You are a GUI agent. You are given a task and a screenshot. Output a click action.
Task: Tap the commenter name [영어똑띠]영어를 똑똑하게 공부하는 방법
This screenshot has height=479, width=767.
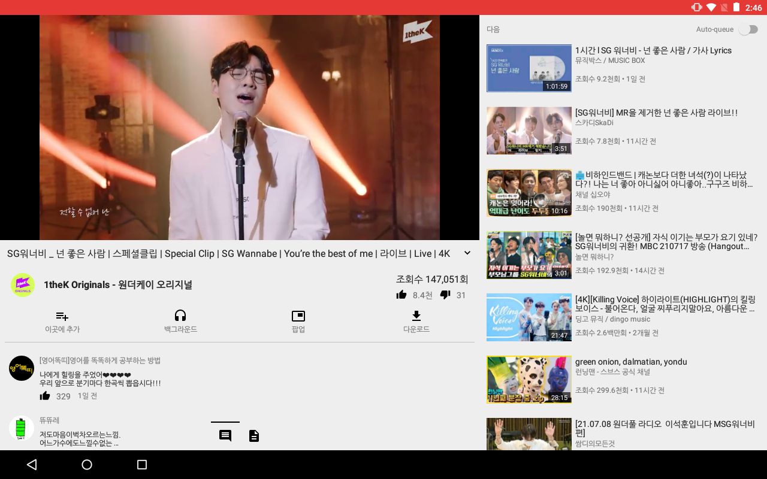point(100,360)
